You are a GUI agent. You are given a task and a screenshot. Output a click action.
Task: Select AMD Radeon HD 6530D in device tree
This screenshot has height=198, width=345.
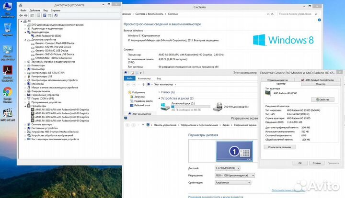(48, 36)
